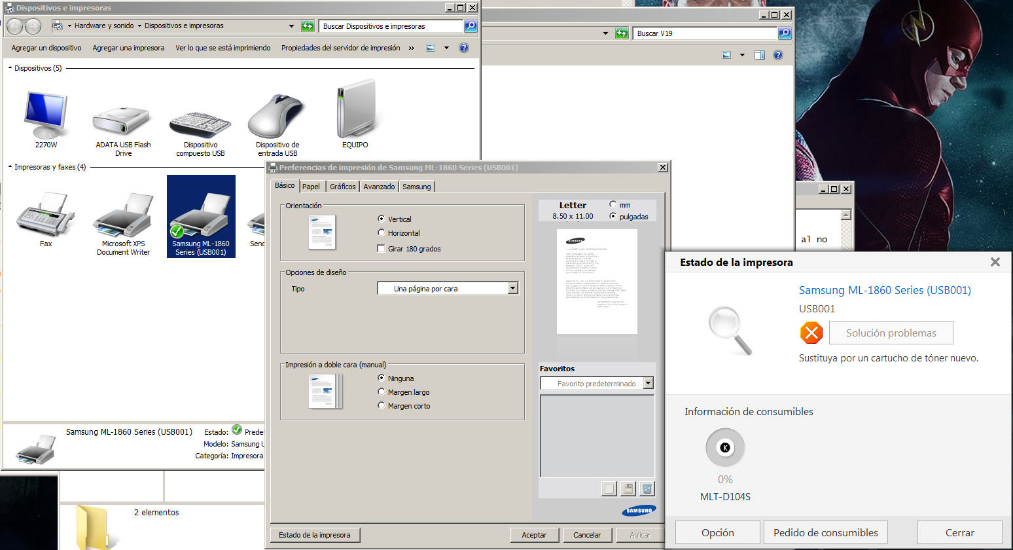Select the 2270W monitor device icon
The height and width of the screenshot is (550, 1013).
coord(46,116)
